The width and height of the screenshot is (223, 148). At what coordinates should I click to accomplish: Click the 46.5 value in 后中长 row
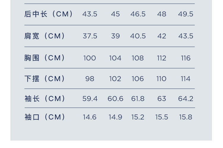click(x=138, y=14)
